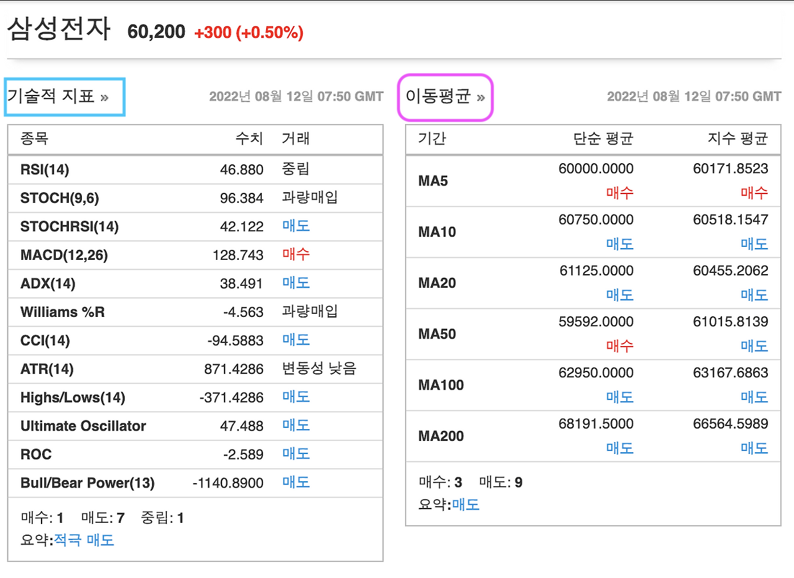Click MA50 exponential average 61015.8139
The height and width of the screenshot is (578, 794).
731,321
